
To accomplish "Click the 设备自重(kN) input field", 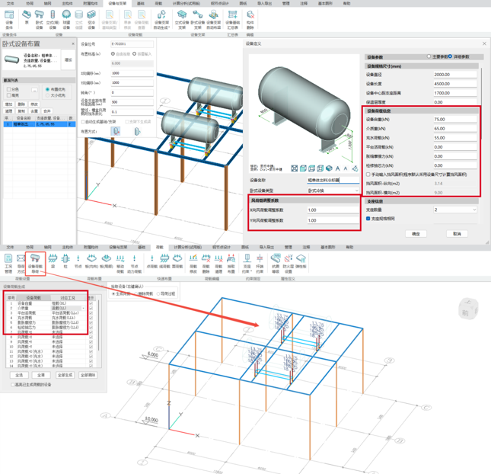I will point(455,120).
